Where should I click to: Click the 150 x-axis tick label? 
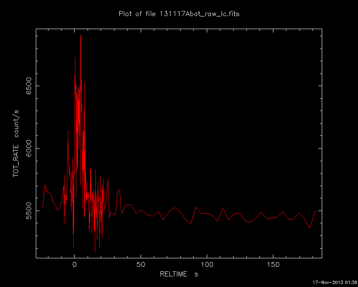point(273,265)
